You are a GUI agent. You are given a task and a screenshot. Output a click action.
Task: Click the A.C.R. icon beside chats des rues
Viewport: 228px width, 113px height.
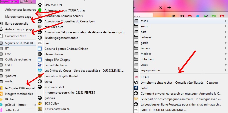click(x=40, y=27)
